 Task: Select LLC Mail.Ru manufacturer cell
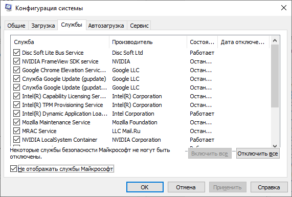click(x=126, y=131)
